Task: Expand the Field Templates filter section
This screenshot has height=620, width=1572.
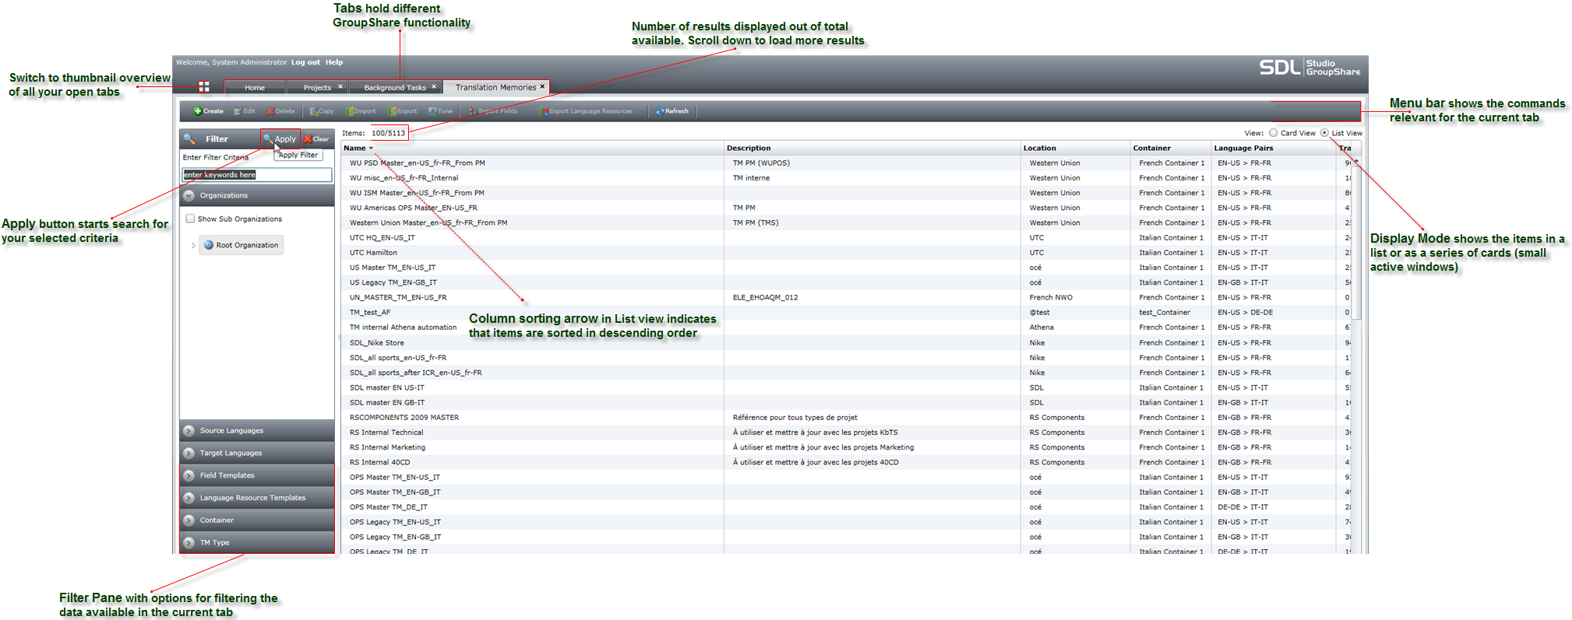Action: click(x=257, y=475)
